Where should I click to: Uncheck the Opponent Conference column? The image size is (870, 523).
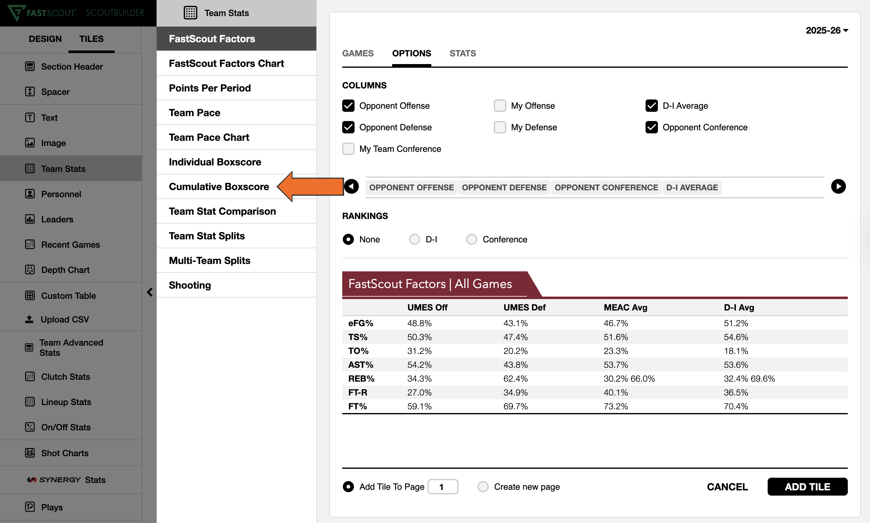[x=651, y=127]
